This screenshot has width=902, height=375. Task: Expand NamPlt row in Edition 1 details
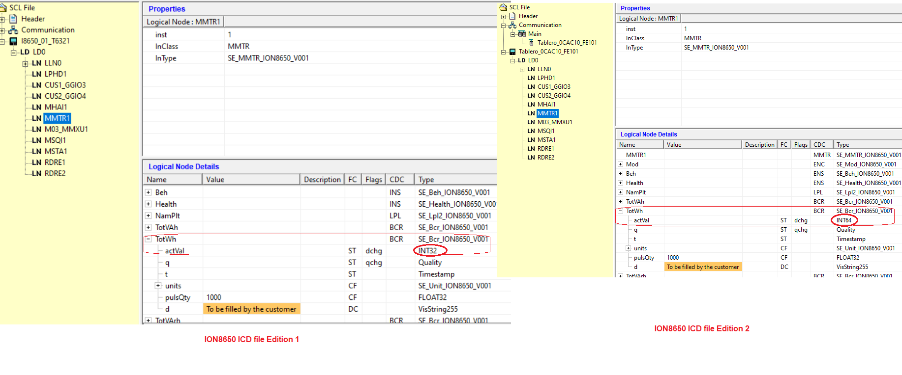[148, 215]
